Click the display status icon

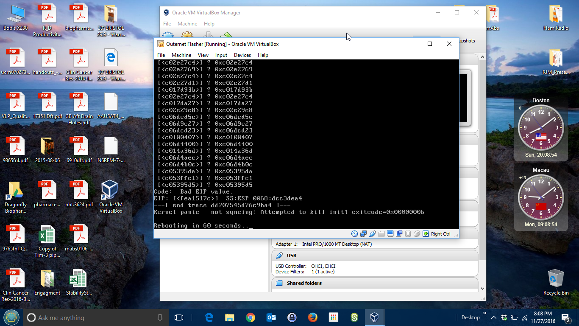tap(390, 234)
